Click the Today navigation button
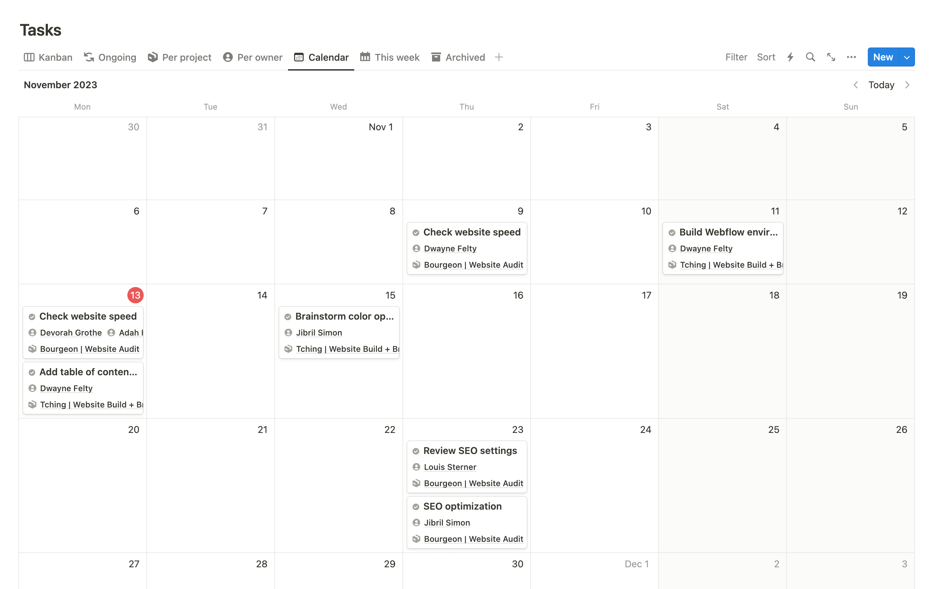Image resolution: width=932 pixels, height=589 pixels. tap(881, 84)
